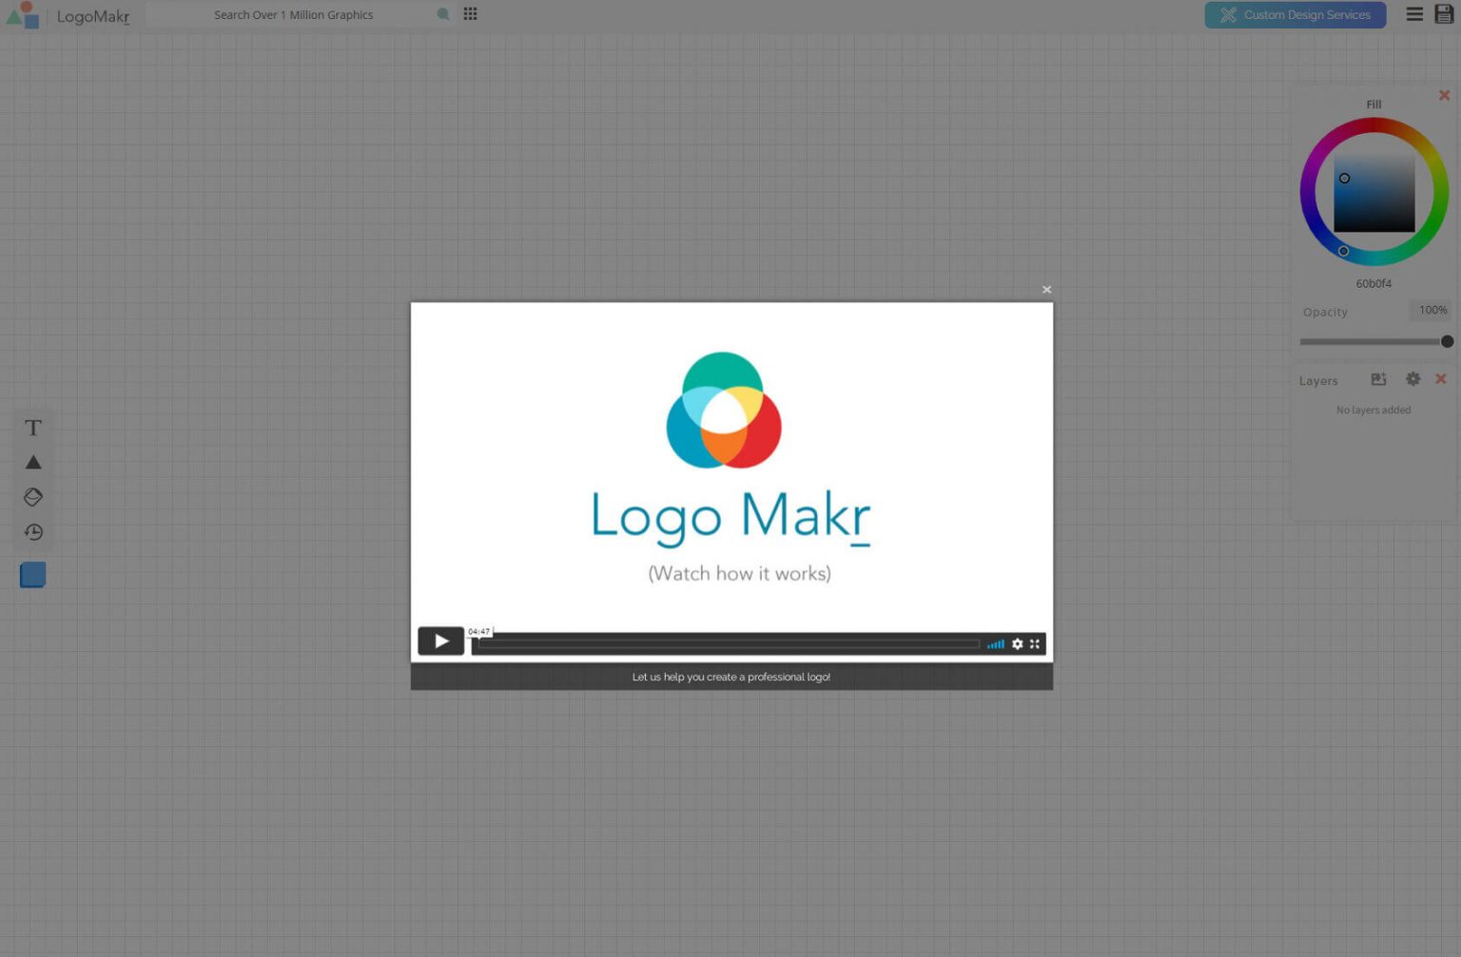The width and height of the screenshot is (1461, 957).
Task: Click the search magnifier icon
Action: click(442, 14)
